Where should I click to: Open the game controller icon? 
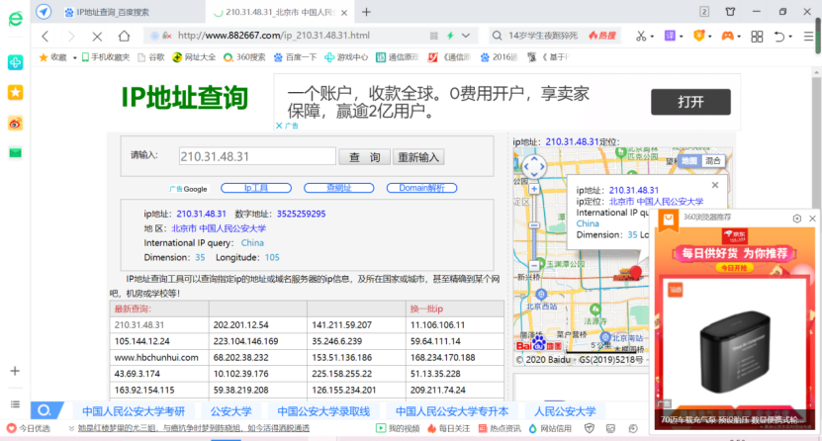point(728,36)
